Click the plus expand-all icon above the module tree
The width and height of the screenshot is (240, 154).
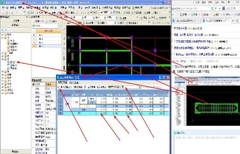coord(3,30)
